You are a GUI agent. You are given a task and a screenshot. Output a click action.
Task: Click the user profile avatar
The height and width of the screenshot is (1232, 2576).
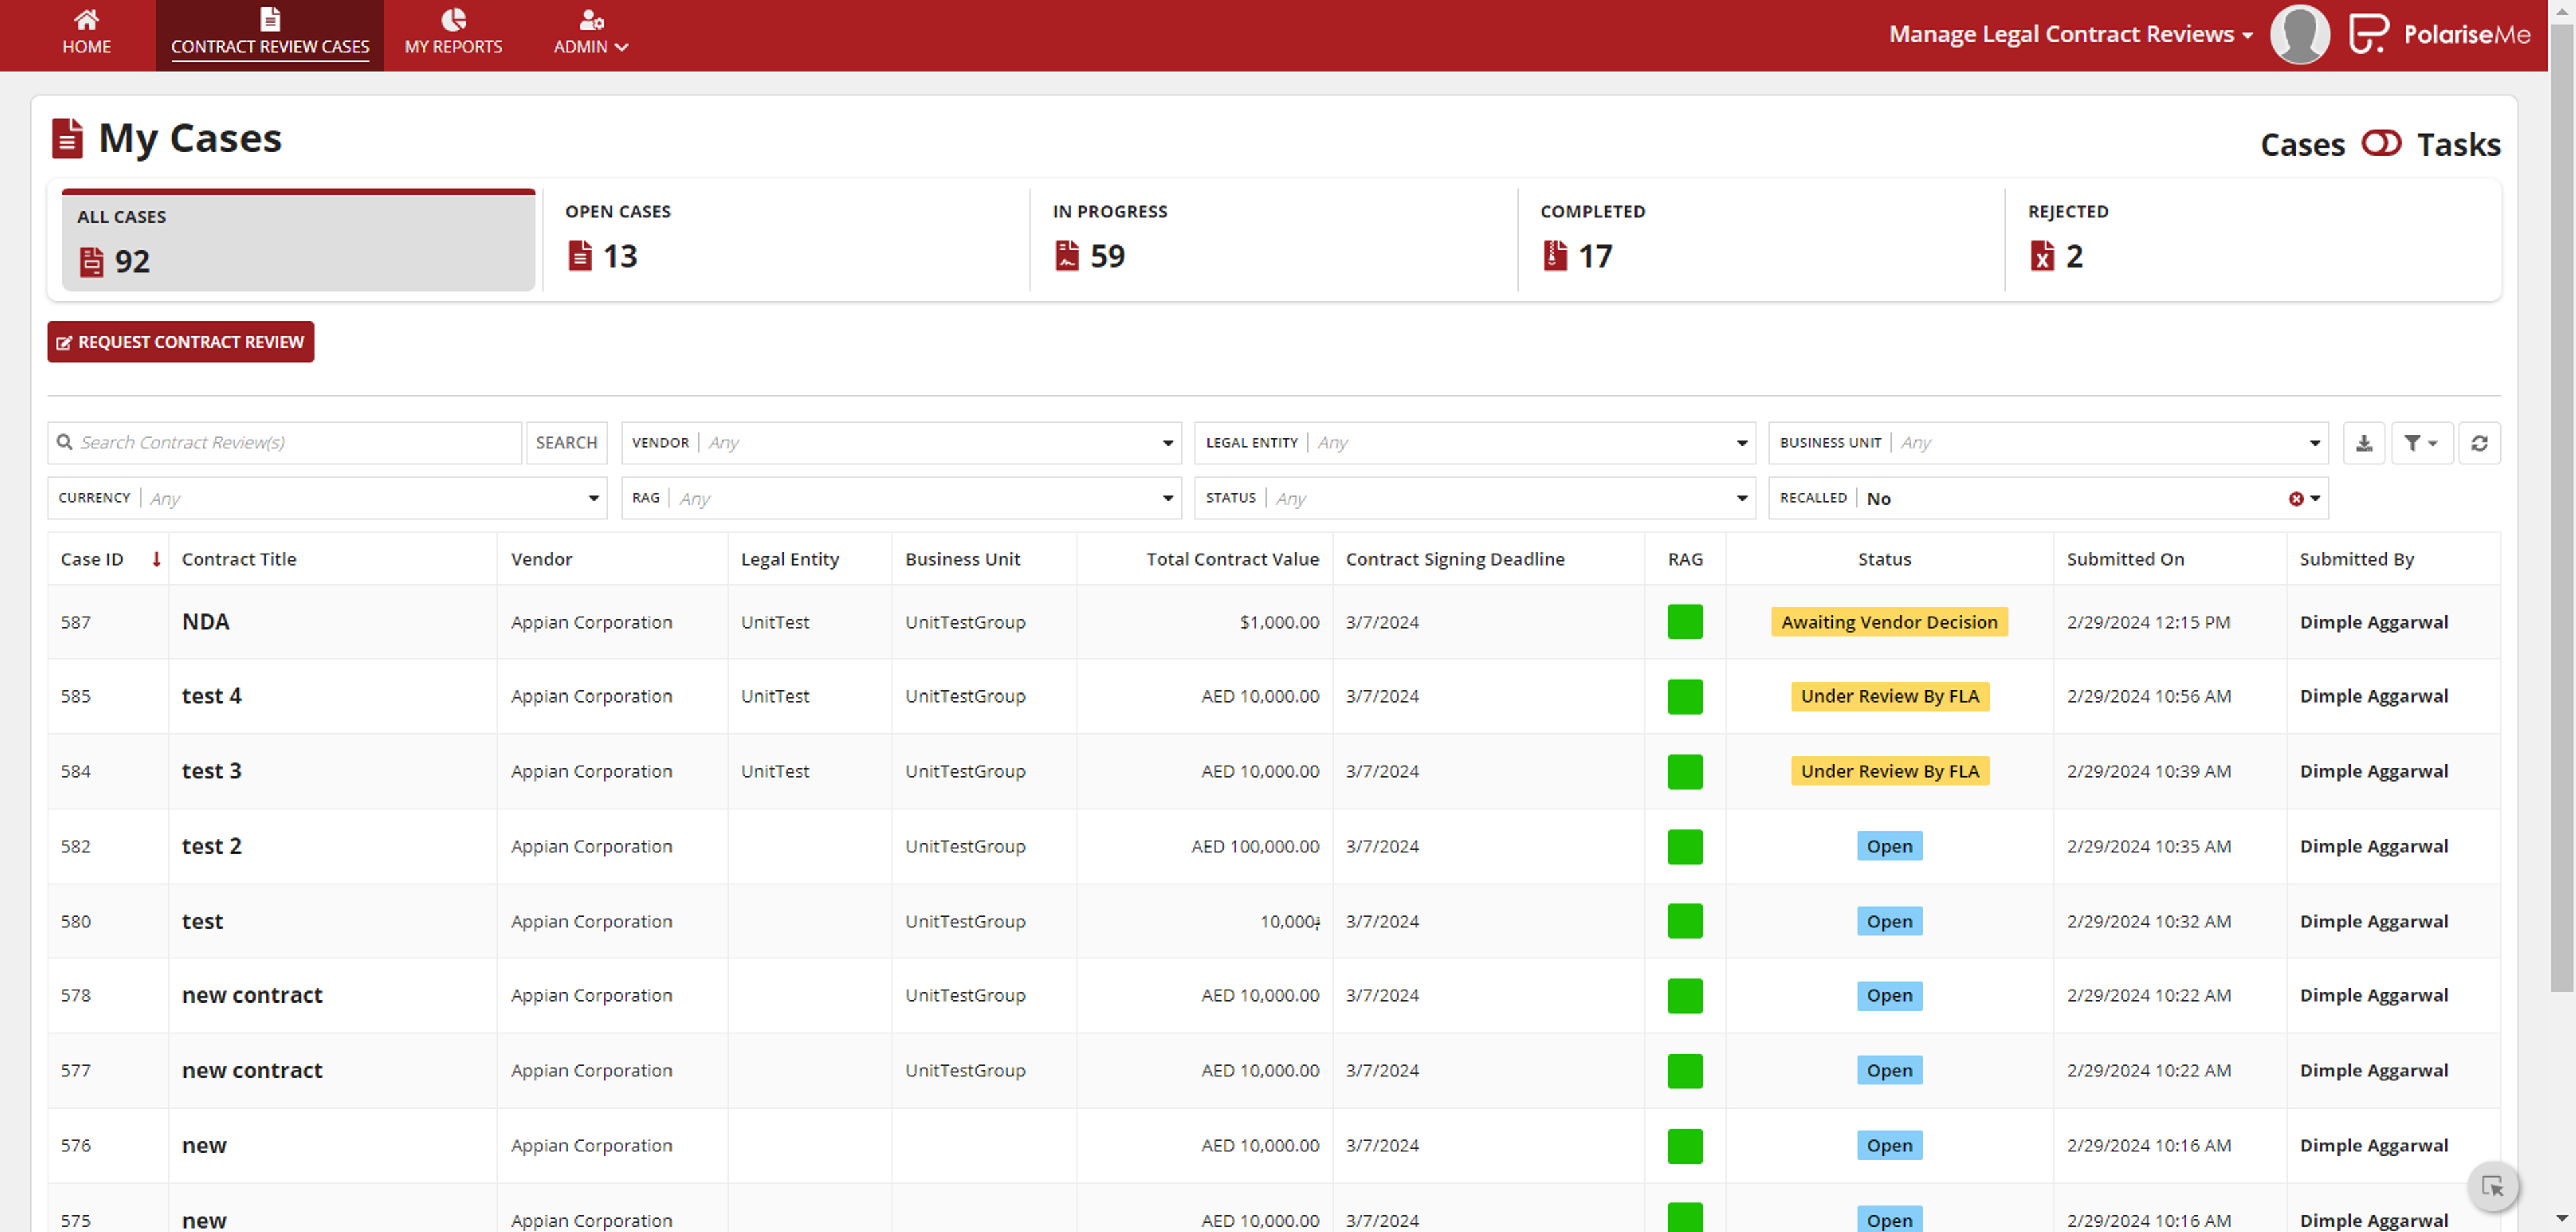point(2300,34)
